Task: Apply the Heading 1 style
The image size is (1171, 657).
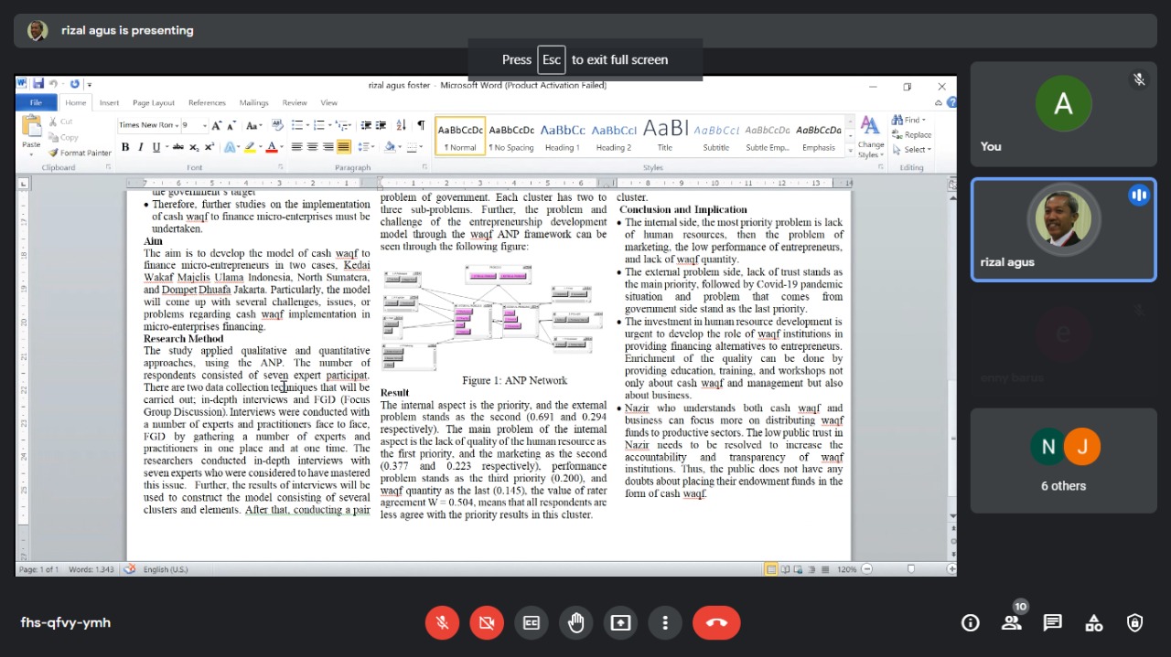Action: click(563, 136)
